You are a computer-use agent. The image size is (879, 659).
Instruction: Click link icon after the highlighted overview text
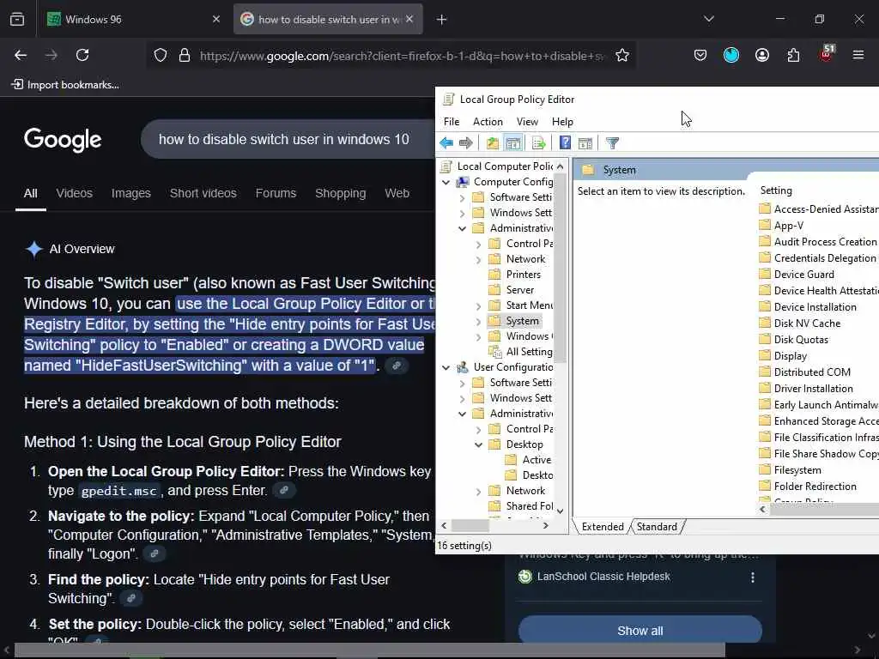pos(397,366)
